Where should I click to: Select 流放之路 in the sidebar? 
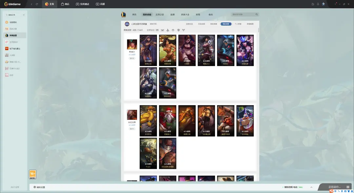coord(15,29)
